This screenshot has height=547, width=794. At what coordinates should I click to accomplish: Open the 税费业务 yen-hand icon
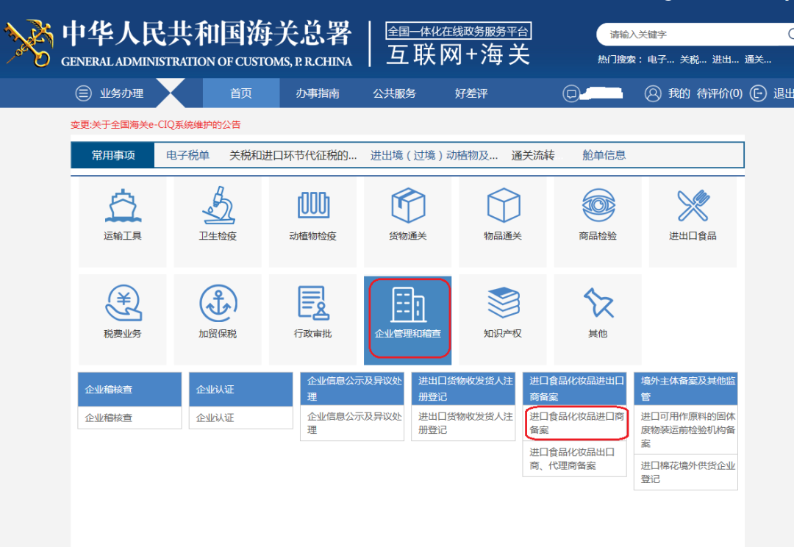[x=123, y=302]
